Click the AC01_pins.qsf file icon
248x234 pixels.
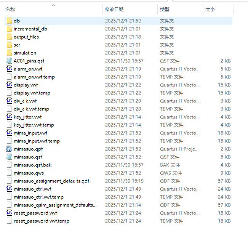(x=9, y=61)
